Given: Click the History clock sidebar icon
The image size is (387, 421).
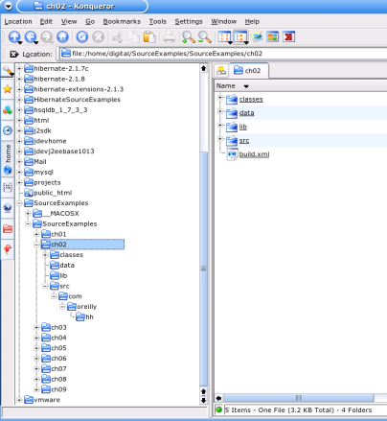Looking at the screenshot, I should [x=8, y=130].
